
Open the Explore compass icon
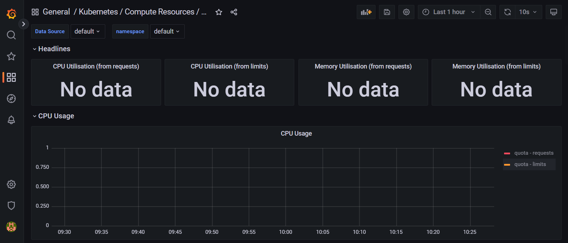11,99
